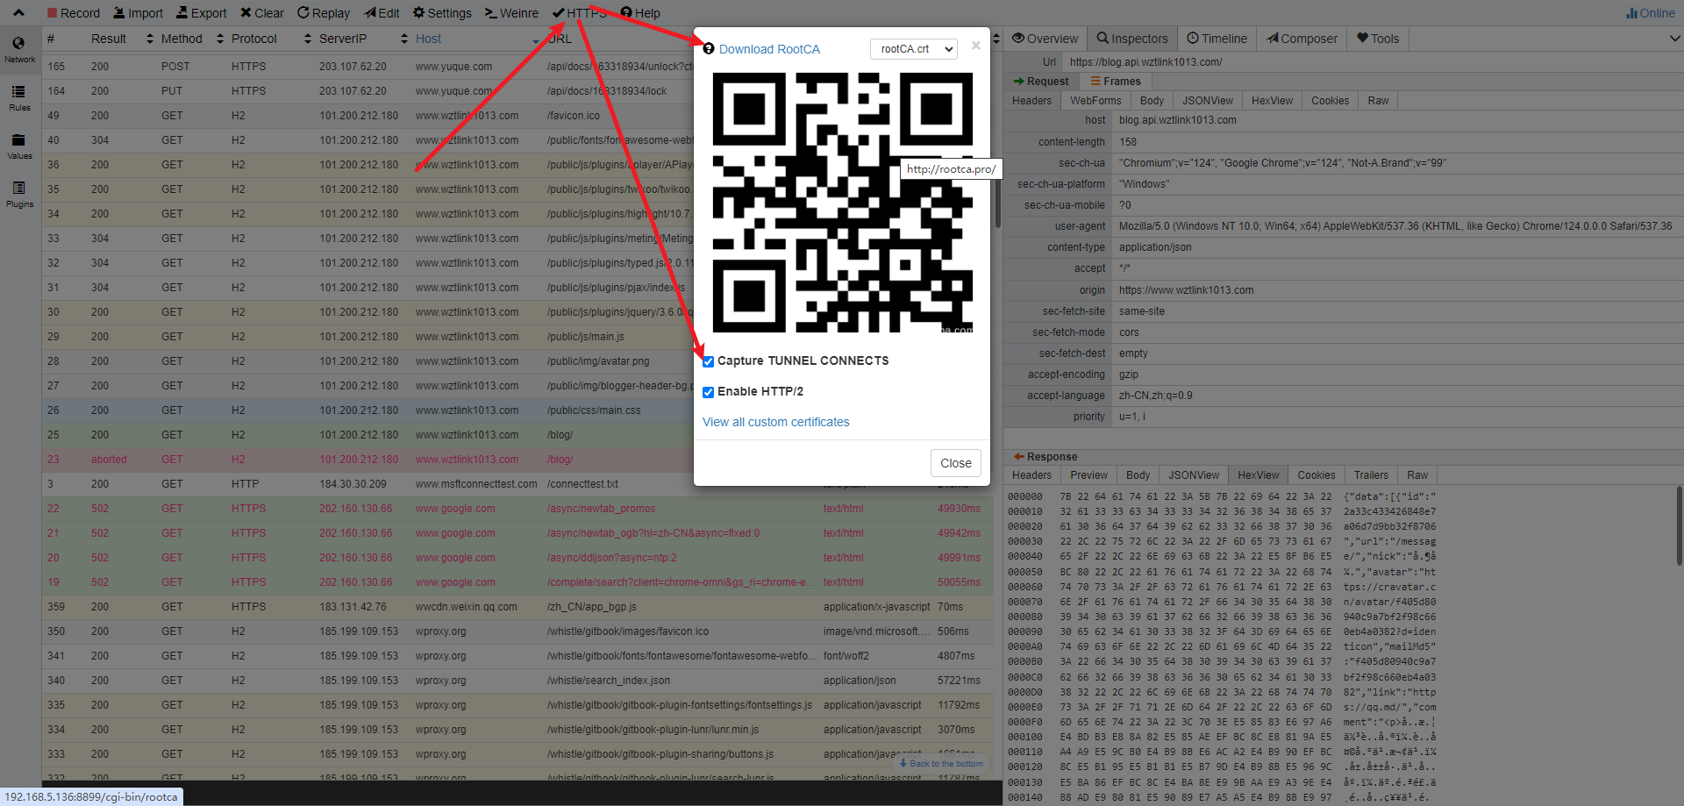Open the Rules panel in sidebar

point(19,98)
